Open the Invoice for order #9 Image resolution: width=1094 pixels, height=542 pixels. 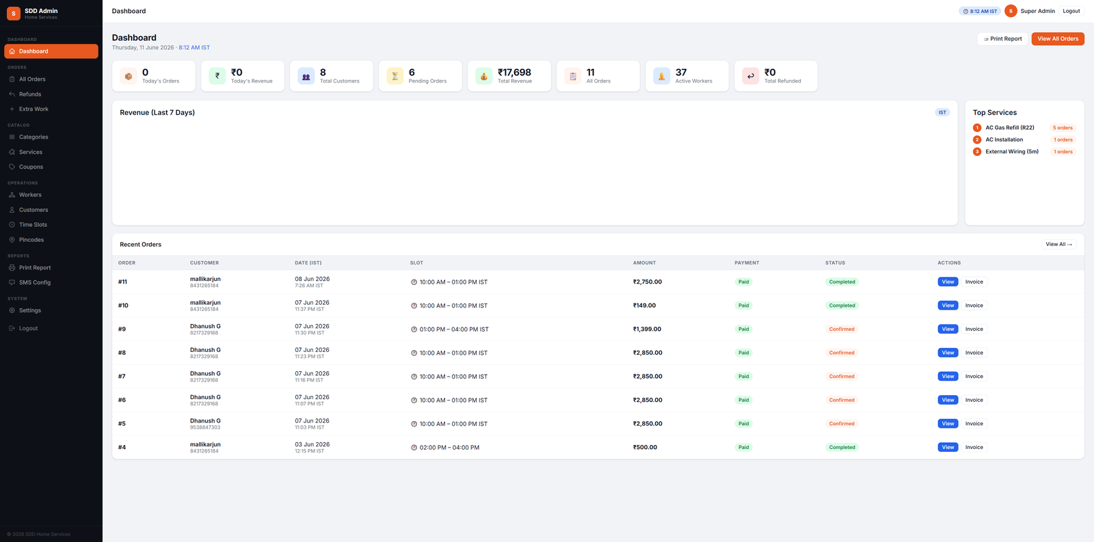click(x=974, y=329)
